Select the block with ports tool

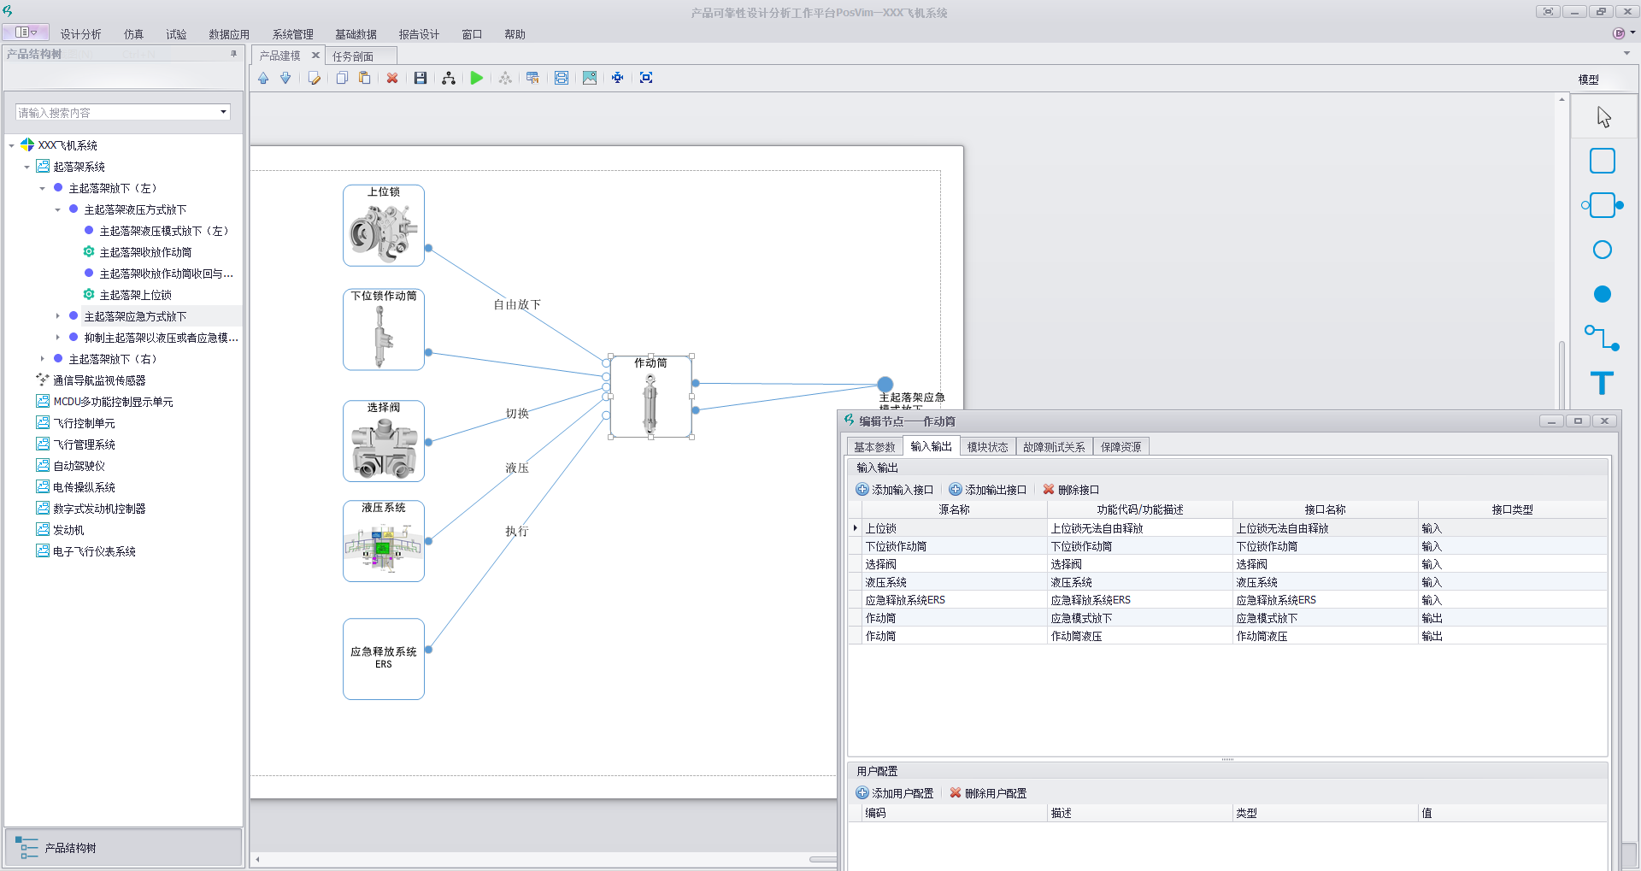point(1602,205)
